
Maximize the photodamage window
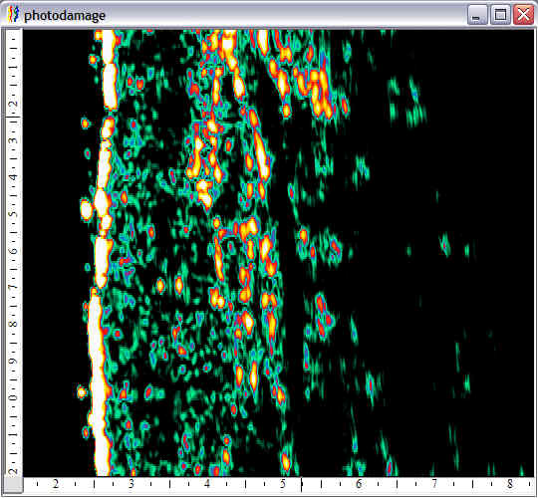500,15
